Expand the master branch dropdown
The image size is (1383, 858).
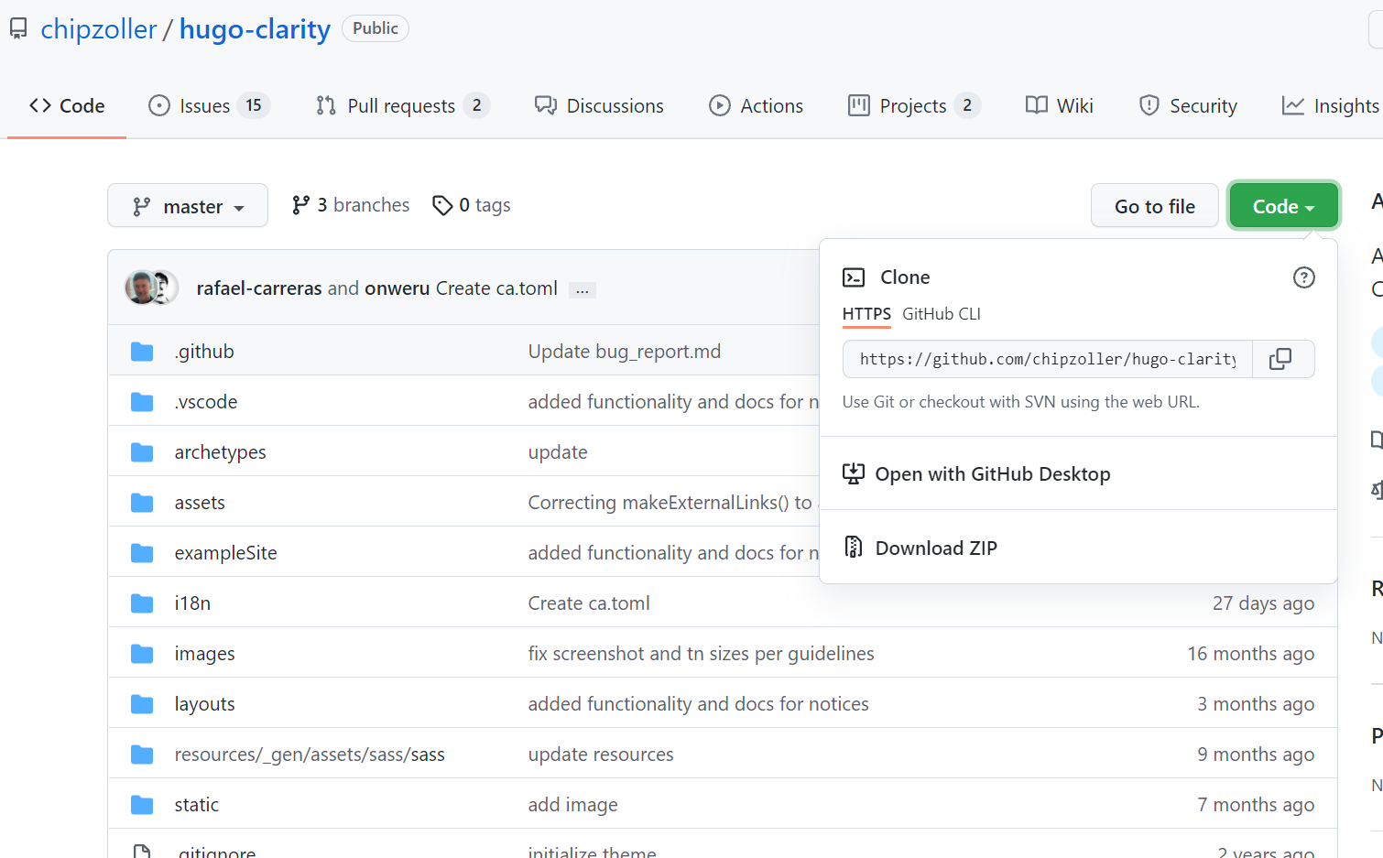point(188,206)
